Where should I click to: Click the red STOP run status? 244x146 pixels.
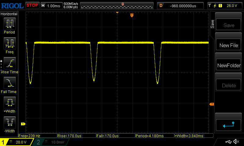pos(32,5)
